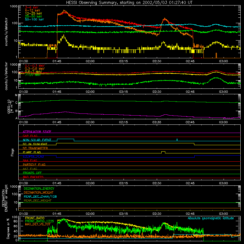This screenshot has height=244, width=244.
Task: Click the vertical Flags axis label
Action: pos(12,152)
